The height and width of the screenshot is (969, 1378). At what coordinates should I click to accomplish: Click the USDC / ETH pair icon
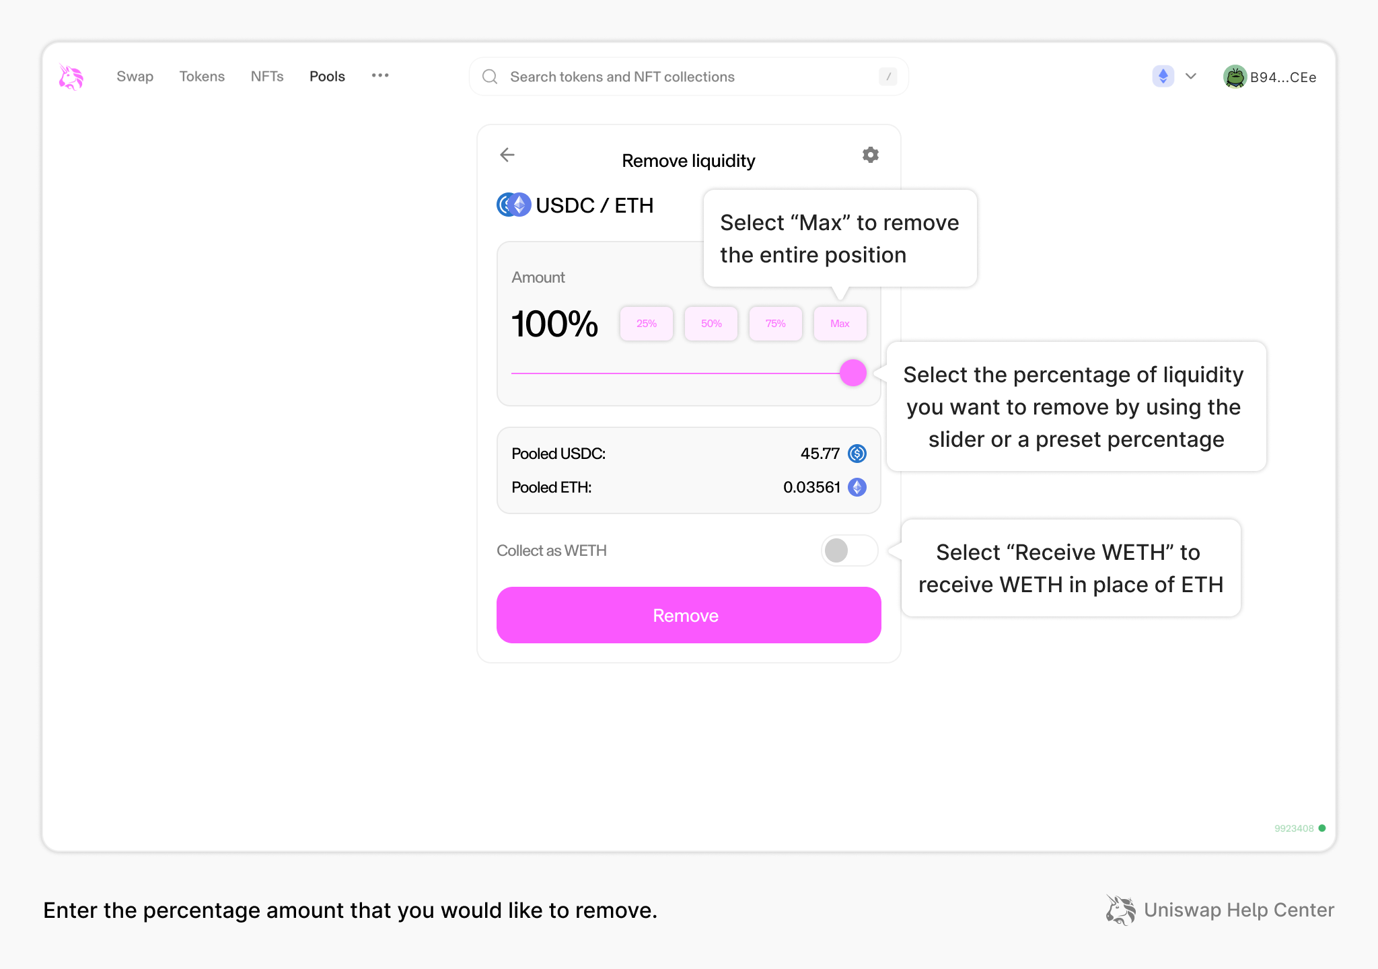tap(514, 205)
